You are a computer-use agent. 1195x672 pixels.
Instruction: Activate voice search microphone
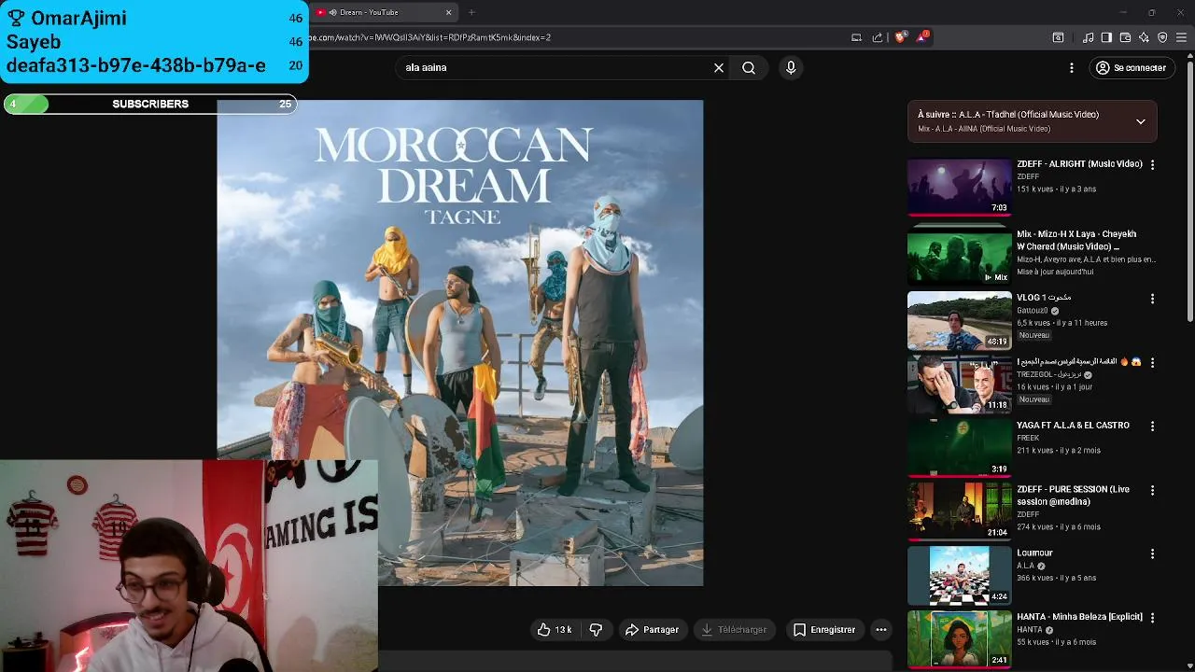point(791,67)
